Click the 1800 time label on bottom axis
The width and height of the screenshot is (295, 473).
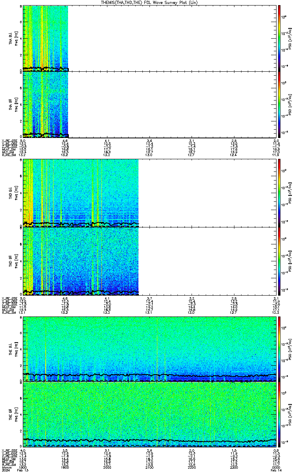[23, 467]
